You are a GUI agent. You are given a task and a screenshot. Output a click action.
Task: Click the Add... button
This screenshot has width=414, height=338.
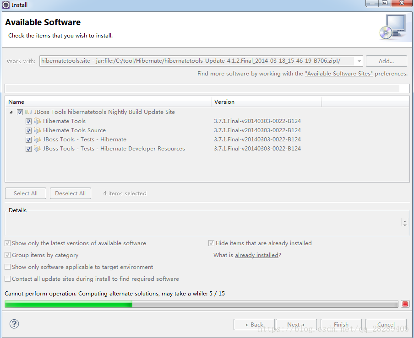click(x=386, y=61)
